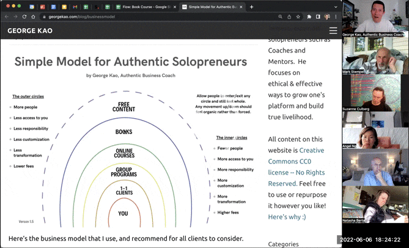409x248 pixels.
Task: Select the unnamed man's video above Natasha Berta
Action: point(375,168)
